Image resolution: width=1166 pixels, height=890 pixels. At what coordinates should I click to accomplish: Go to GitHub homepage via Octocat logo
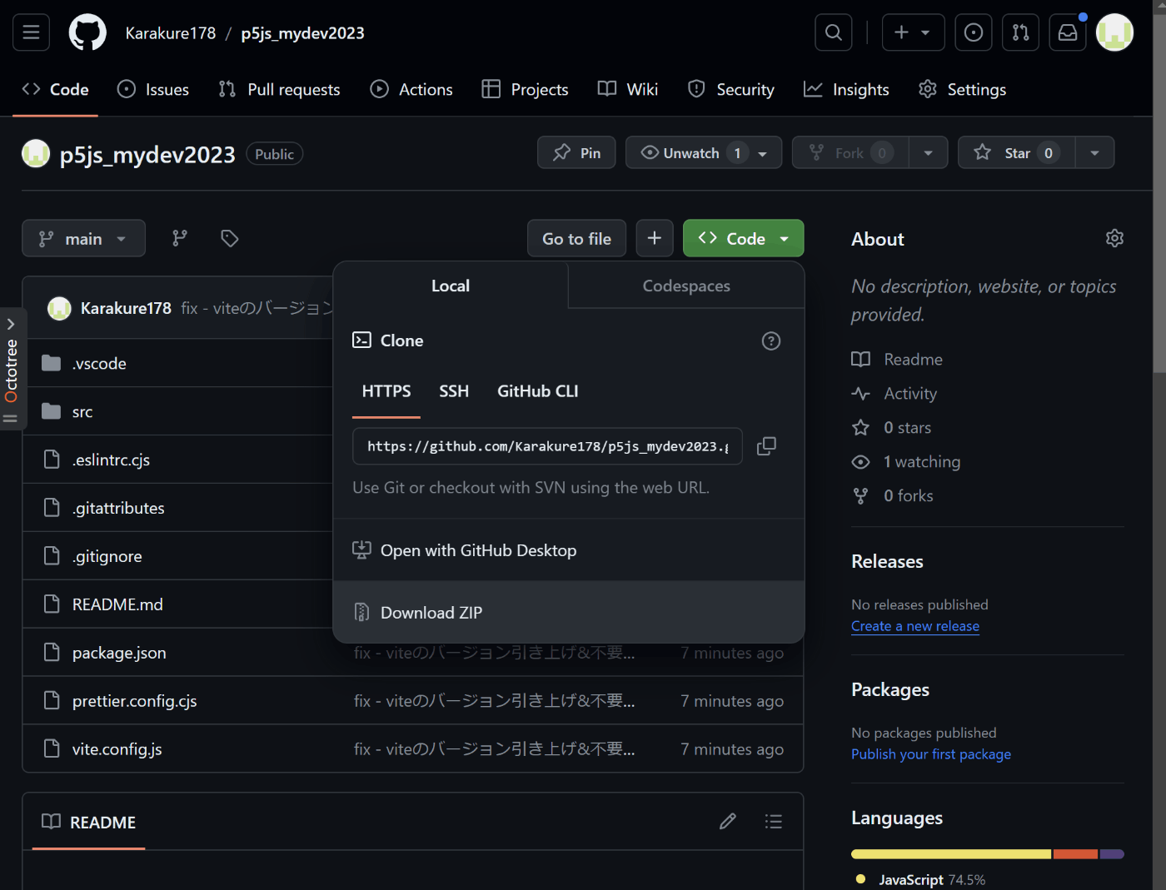tap(87, 32)
